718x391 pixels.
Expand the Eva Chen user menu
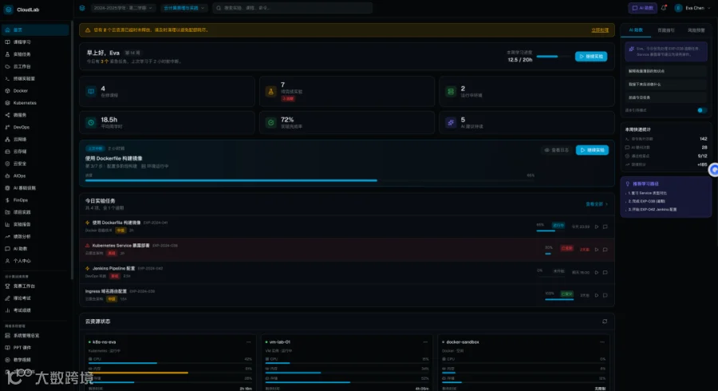[x=692, y=8]
